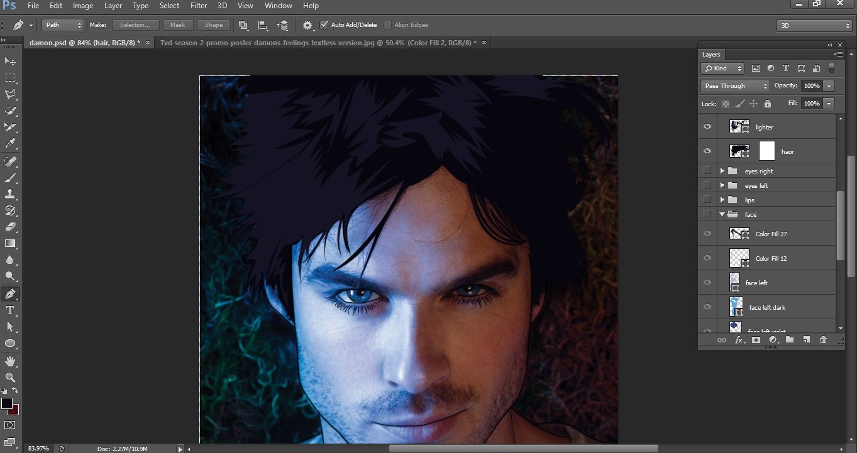
Task: Add layer mask from panel bottom
Action: pos(756,340)
